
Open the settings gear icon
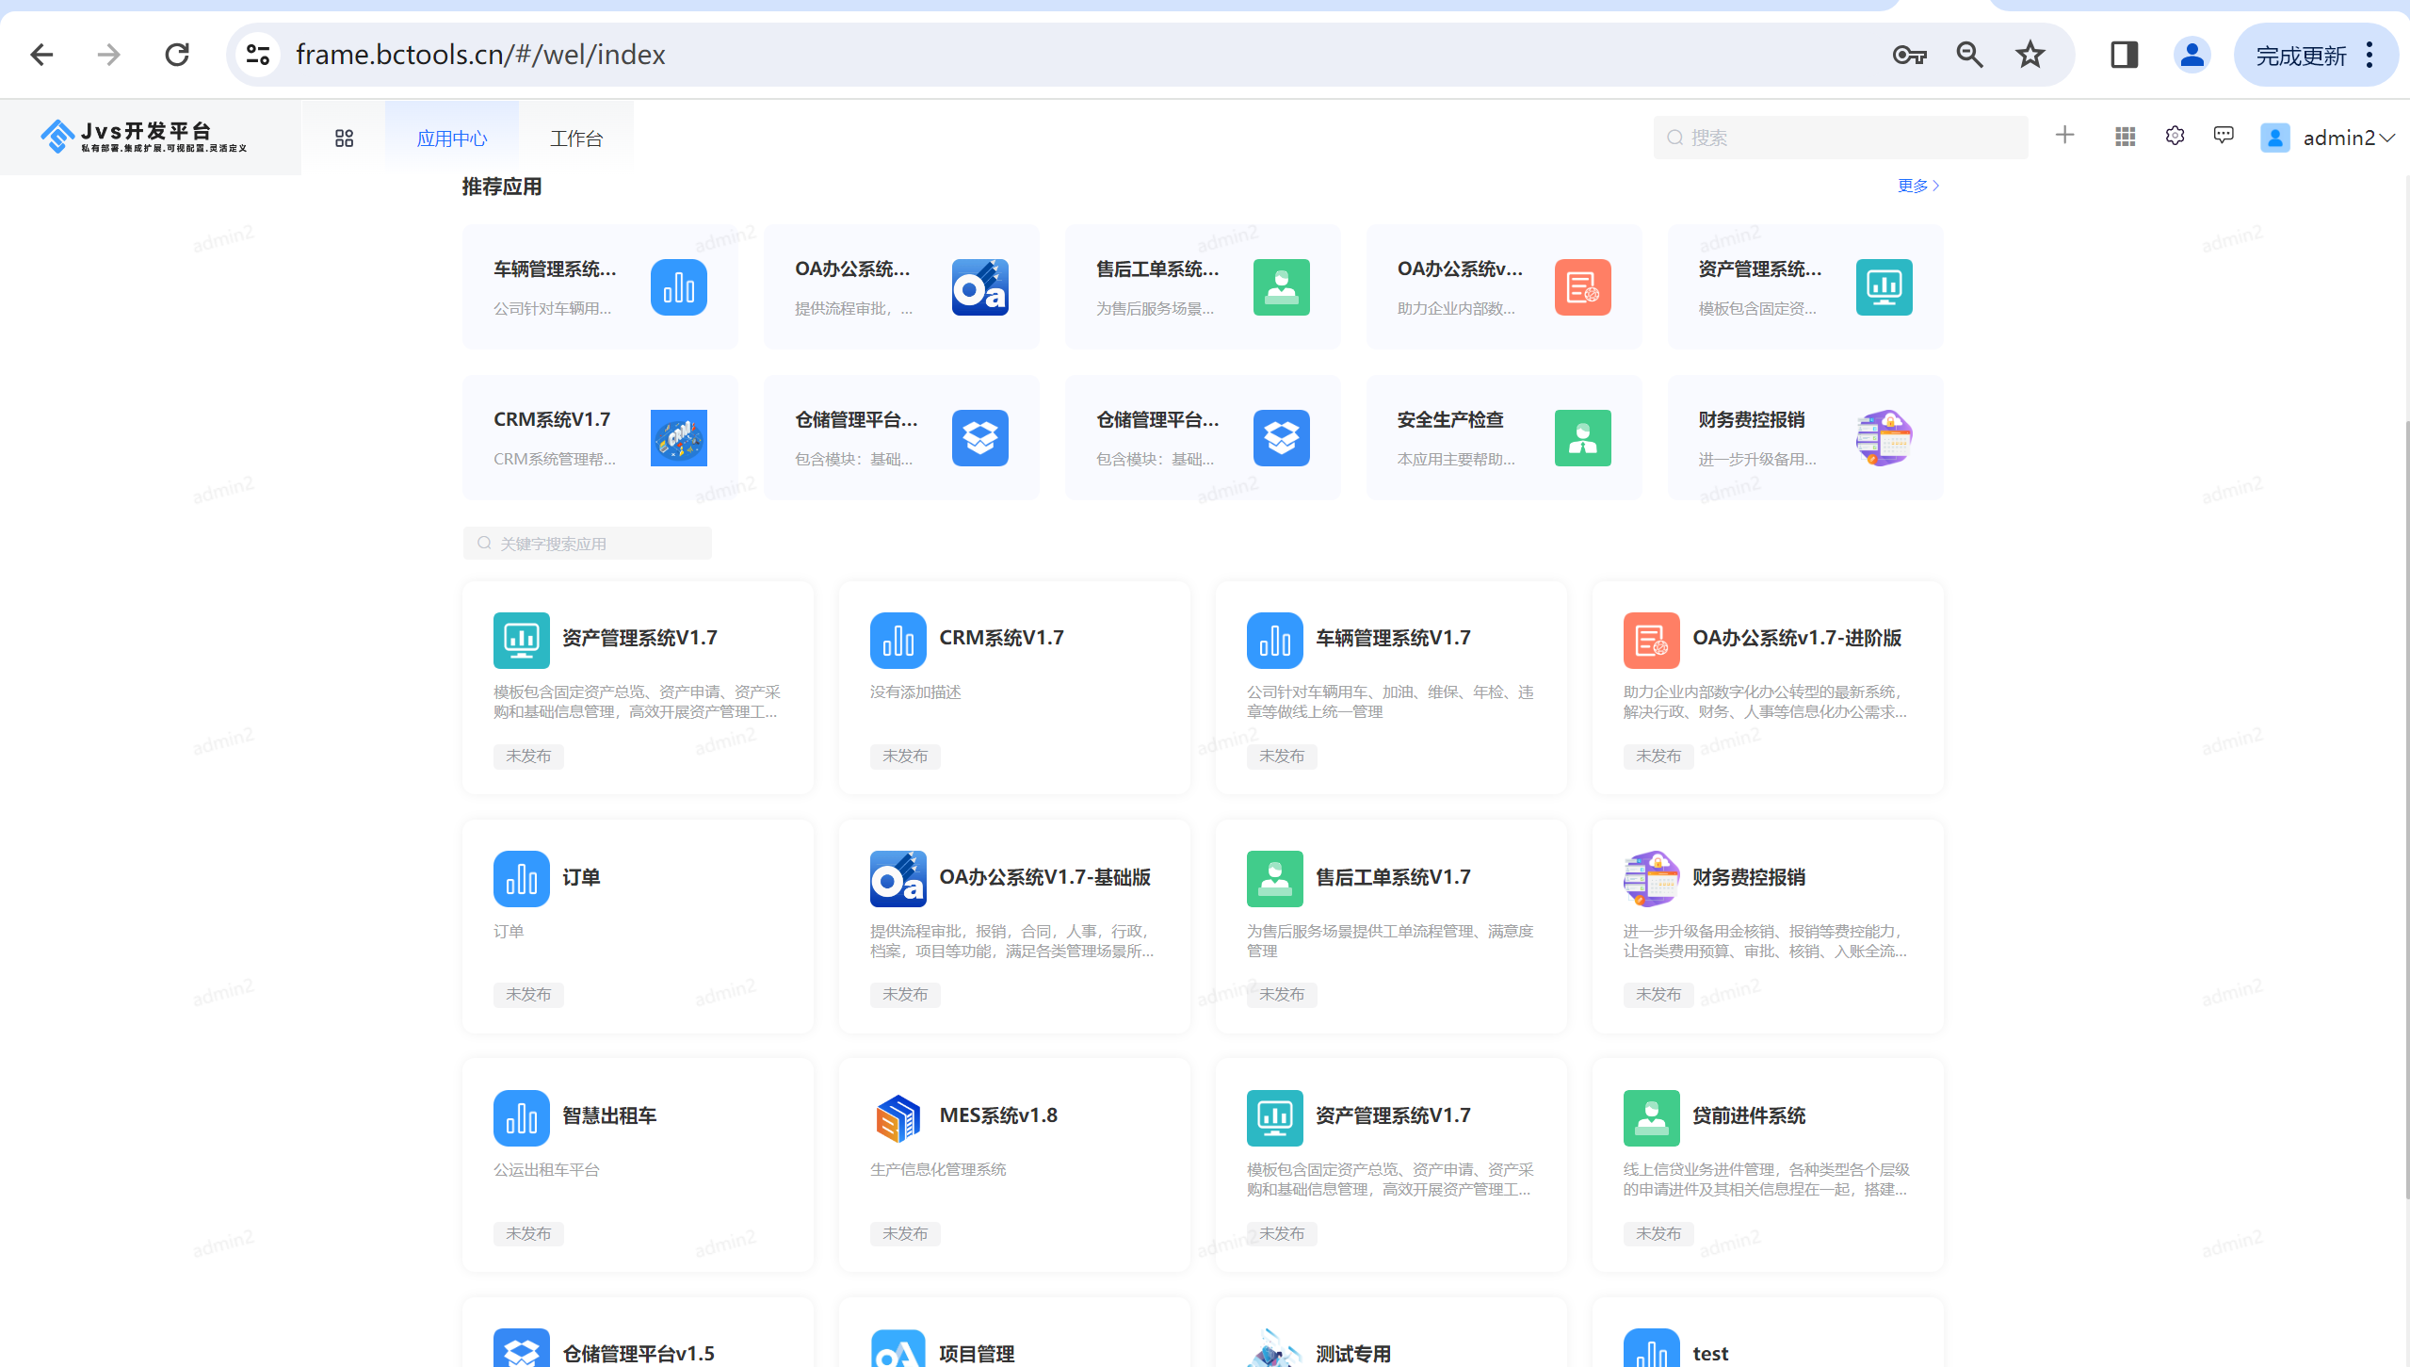[2175, 137]
